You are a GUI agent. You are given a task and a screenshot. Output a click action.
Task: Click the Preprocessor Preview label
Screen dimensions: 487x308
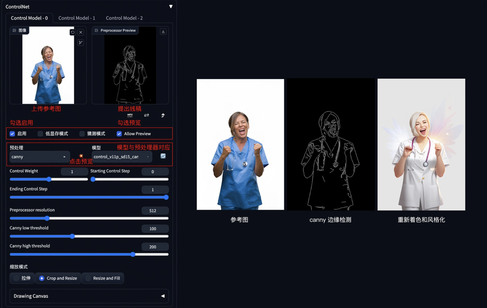tap(115, 30)
